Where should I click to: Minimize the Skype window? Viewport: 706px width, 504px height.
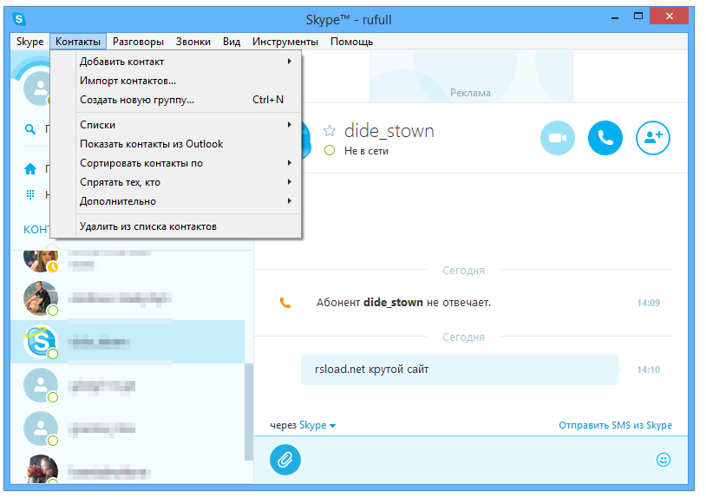pos(615,17)
